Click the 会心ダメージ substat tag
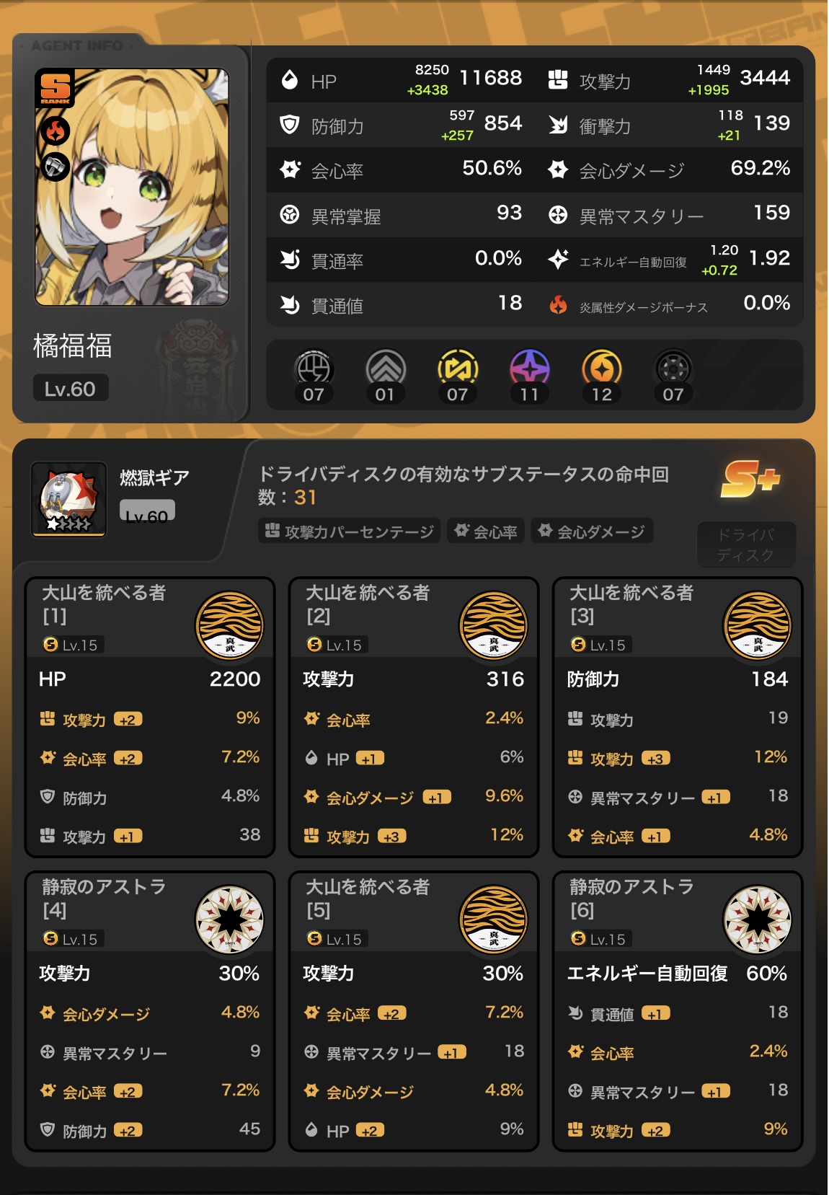This screenshot has height=1195, width=829. coord(592,532)
